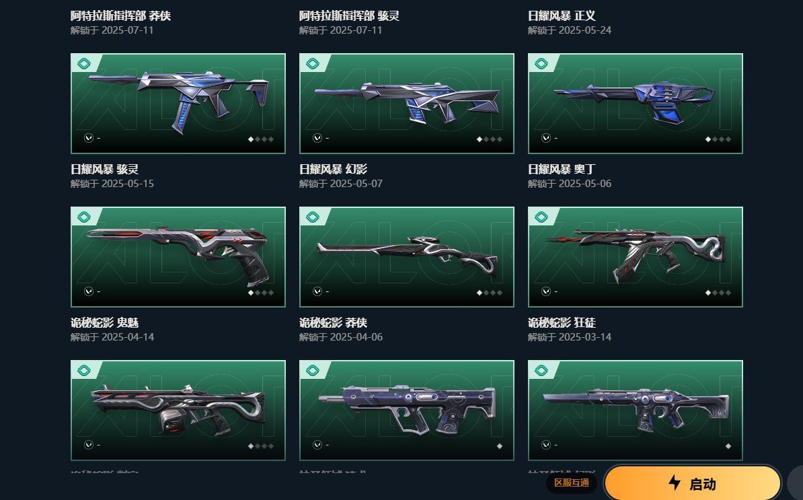Click the lightning bolt icon on launch button
This screenshot has width=803, height=500.
[x=675, y=483]
